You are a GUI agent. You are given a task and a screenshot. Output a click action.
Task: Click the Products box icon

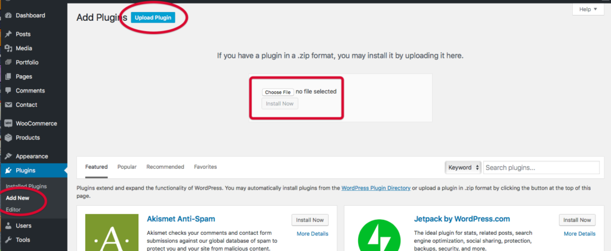8,138
